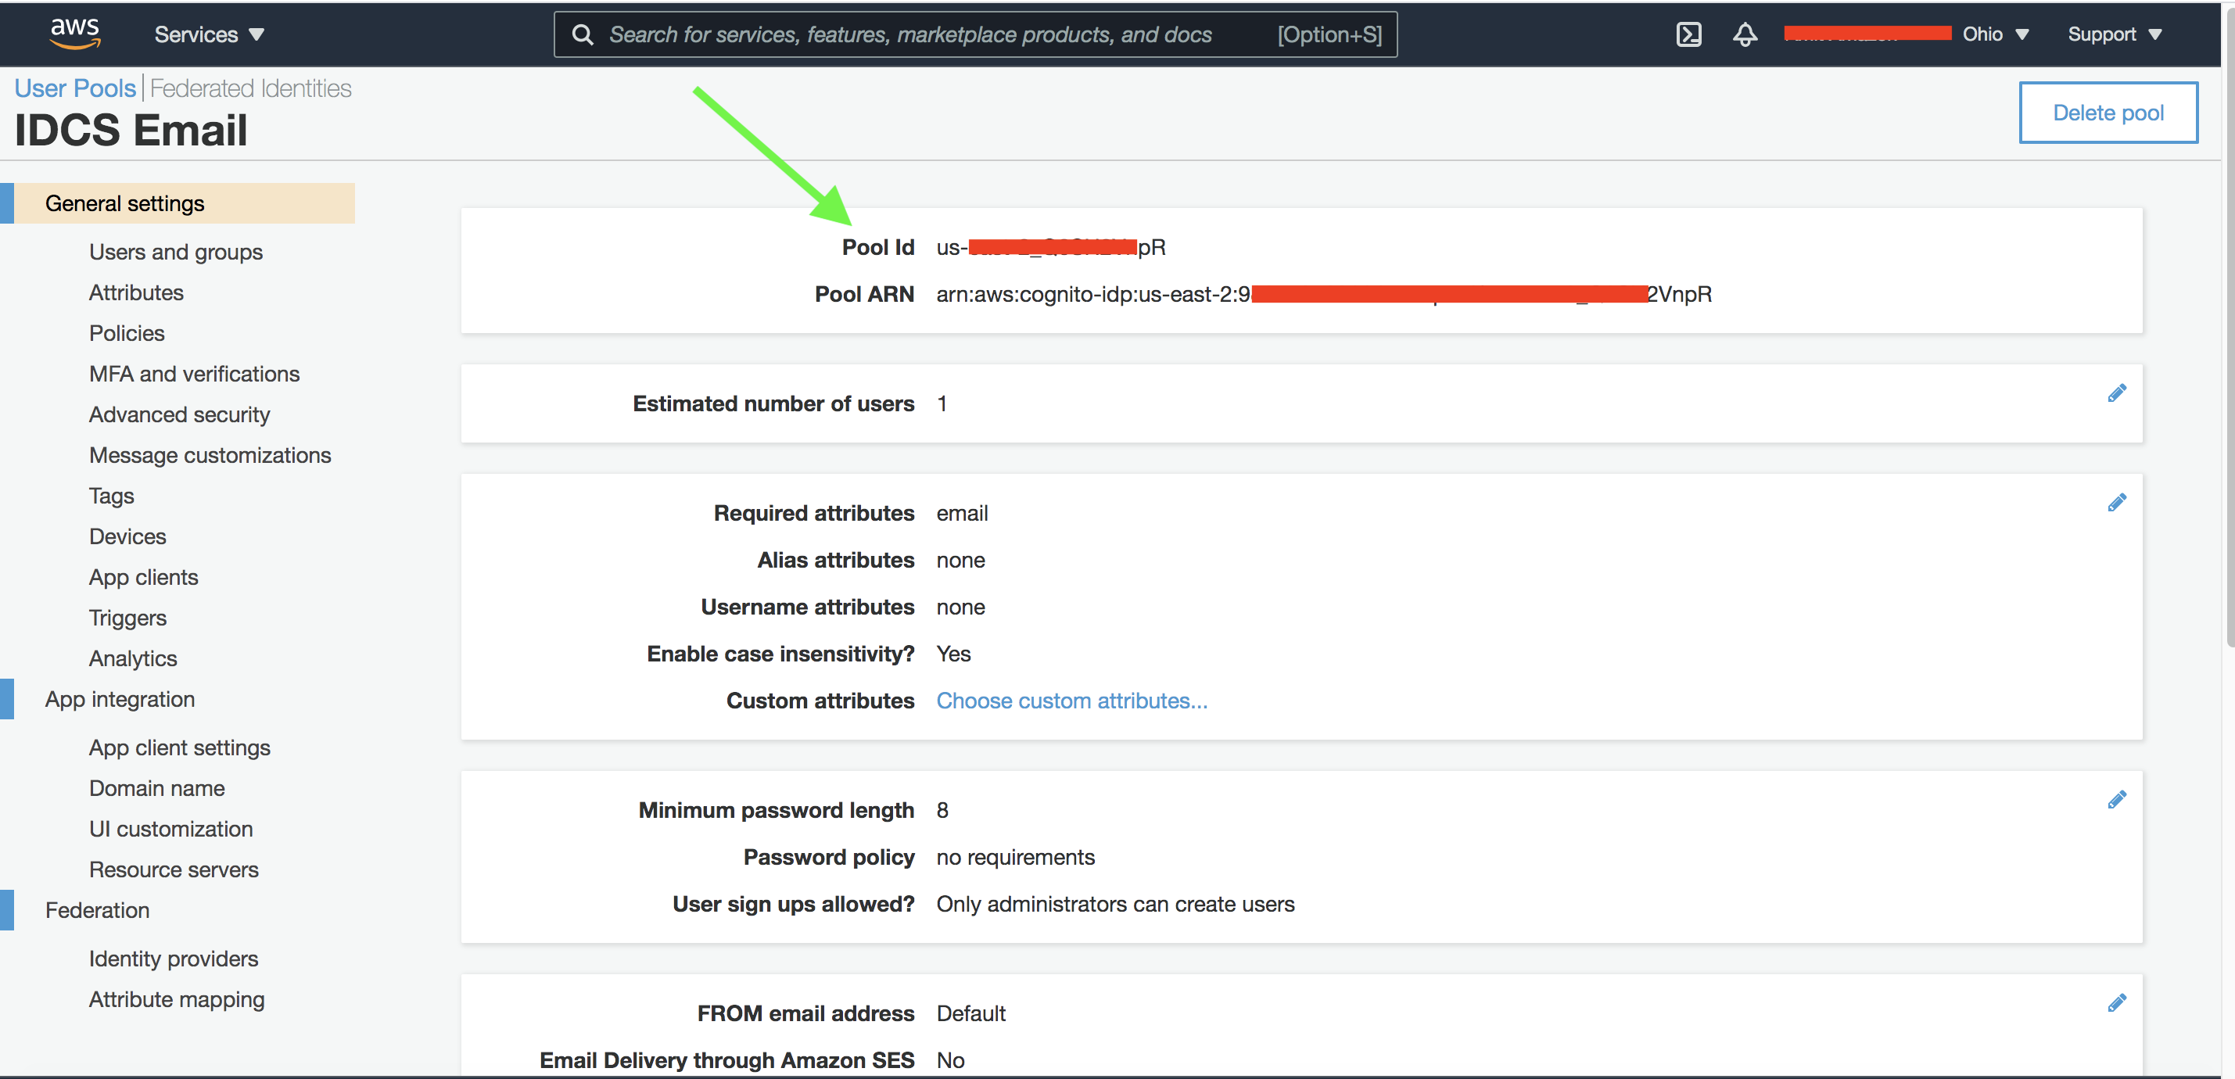2235x1079 pixels.
Task: Click pencil icon beside FROM email address
Action: point(2116,1003)
